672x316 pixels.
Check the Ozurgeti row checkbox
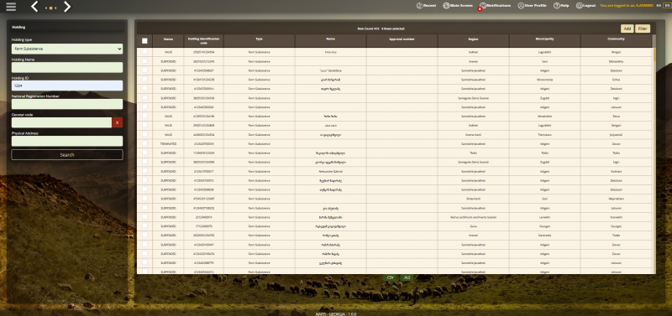click(x=144, y=226)
